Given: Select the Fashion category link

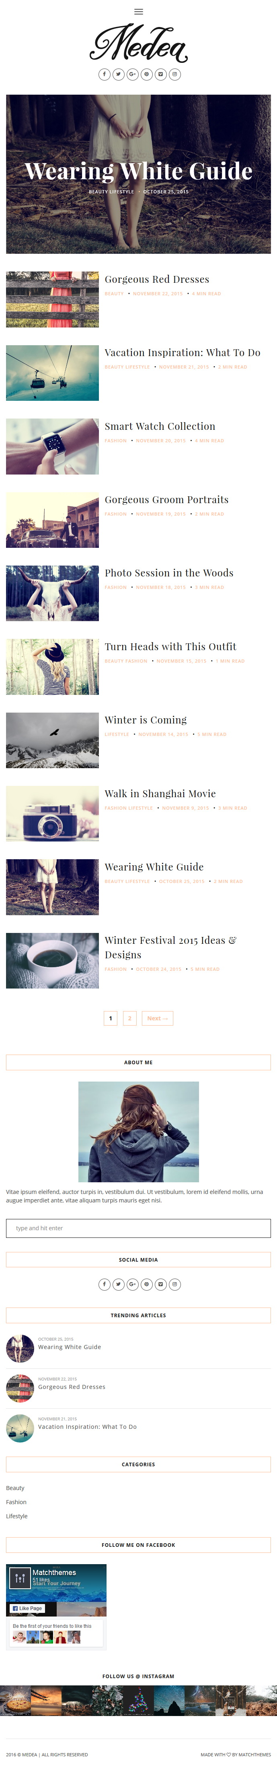Looking at the screenshot, I should click(16, 1502).
